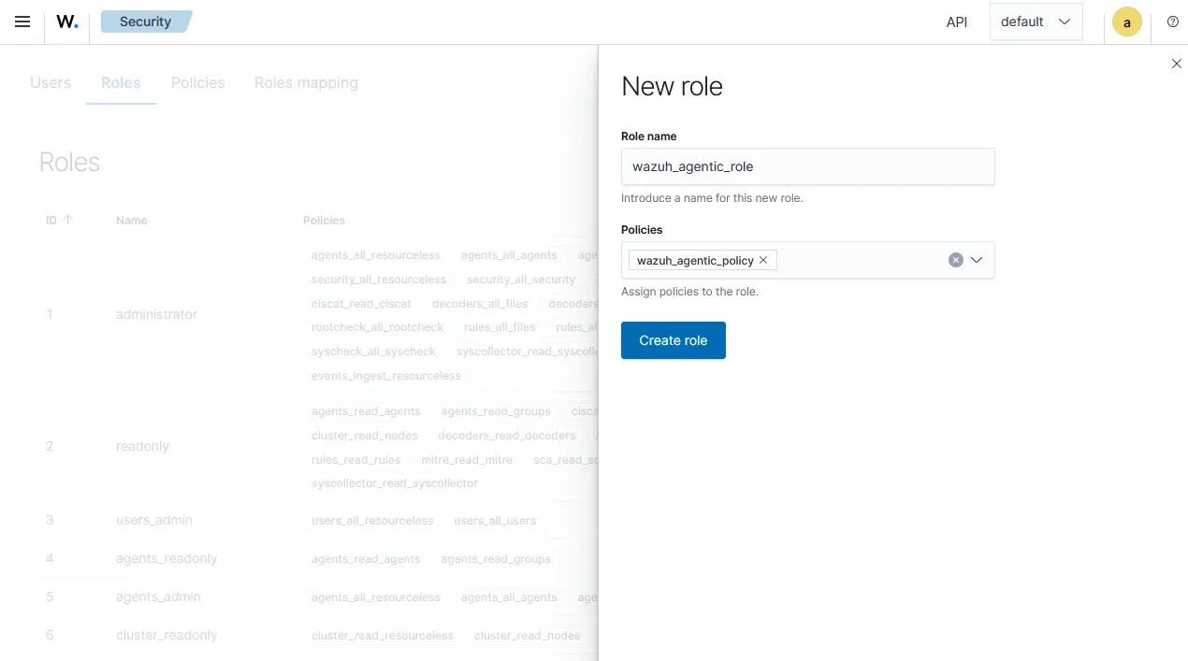
Task: Click the syscheck_all_syscheck policy badge
Action: [373, 352]
